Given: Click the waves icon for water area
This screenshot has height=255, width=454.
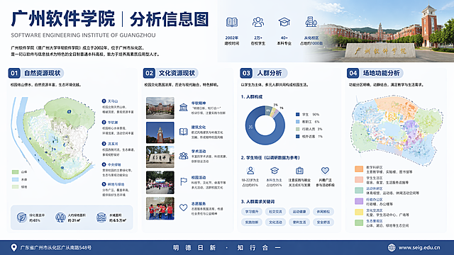Looking at the screenshot, I should [x=101, y=217].
